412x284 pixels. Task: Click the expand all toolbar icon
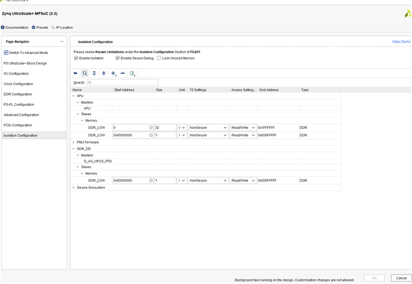103,73
